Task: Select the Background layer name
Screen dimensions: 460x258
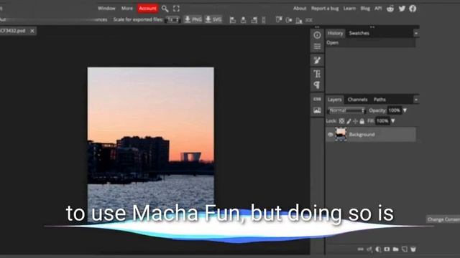Action: 362,135
